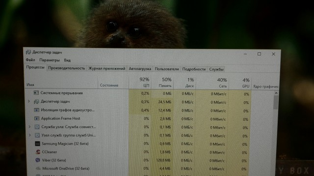The image size is (314, 176).
Task: Click the Application Frame Host icon
Action: pos(37,118)
